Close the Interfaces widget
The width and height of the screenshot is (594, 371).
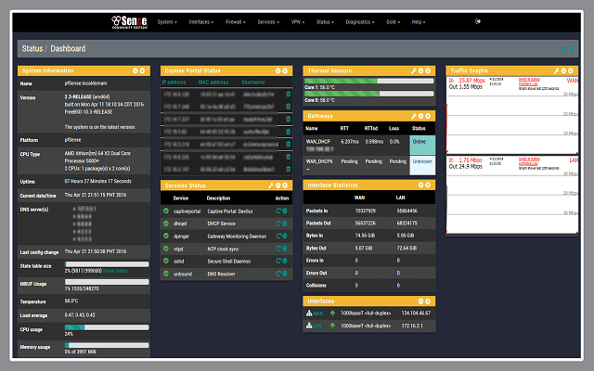point(430,301)
